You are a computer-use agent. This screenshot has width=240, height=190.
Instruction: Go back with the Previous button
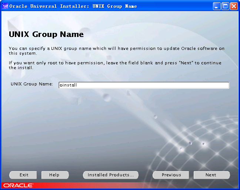pos(171,175)
